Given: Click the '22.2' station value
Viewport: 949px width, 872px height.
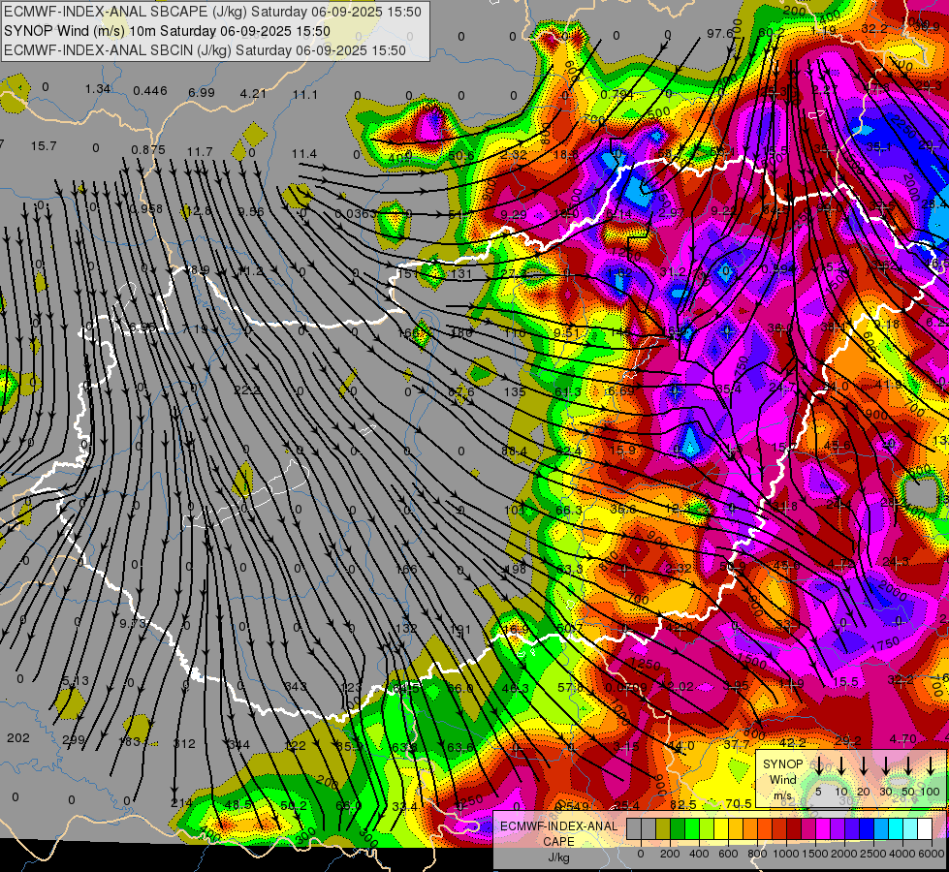Looking at the screenshot, I should click(x=247, y=390).
